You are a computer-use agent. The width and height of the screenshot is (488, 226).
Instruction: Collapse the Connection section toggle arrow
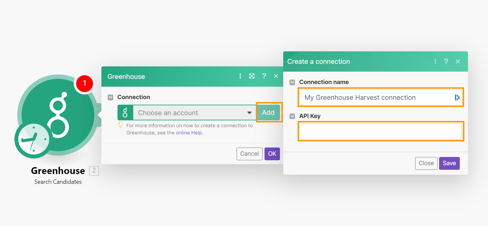click(111, 97)
